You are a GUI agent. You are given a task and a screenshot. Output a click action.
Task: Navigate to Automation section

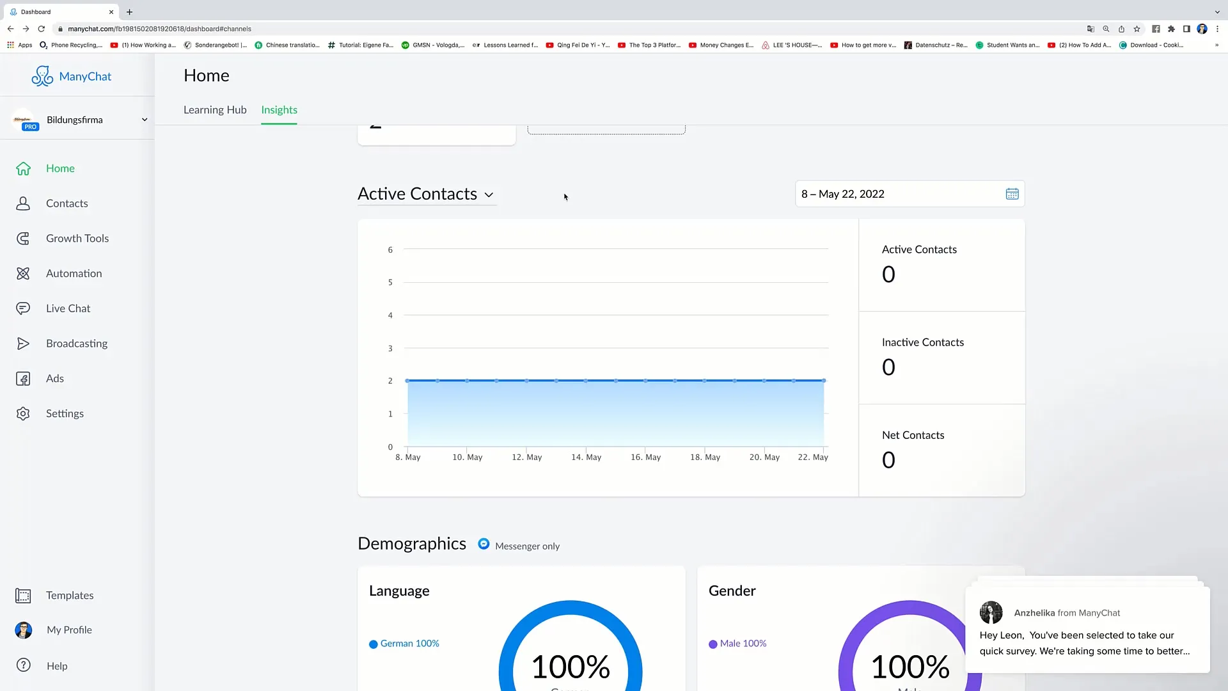tap(74, 273)
